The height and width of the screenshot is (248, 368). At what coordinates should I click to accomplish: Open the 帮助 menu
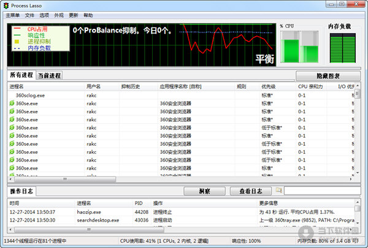88,15
